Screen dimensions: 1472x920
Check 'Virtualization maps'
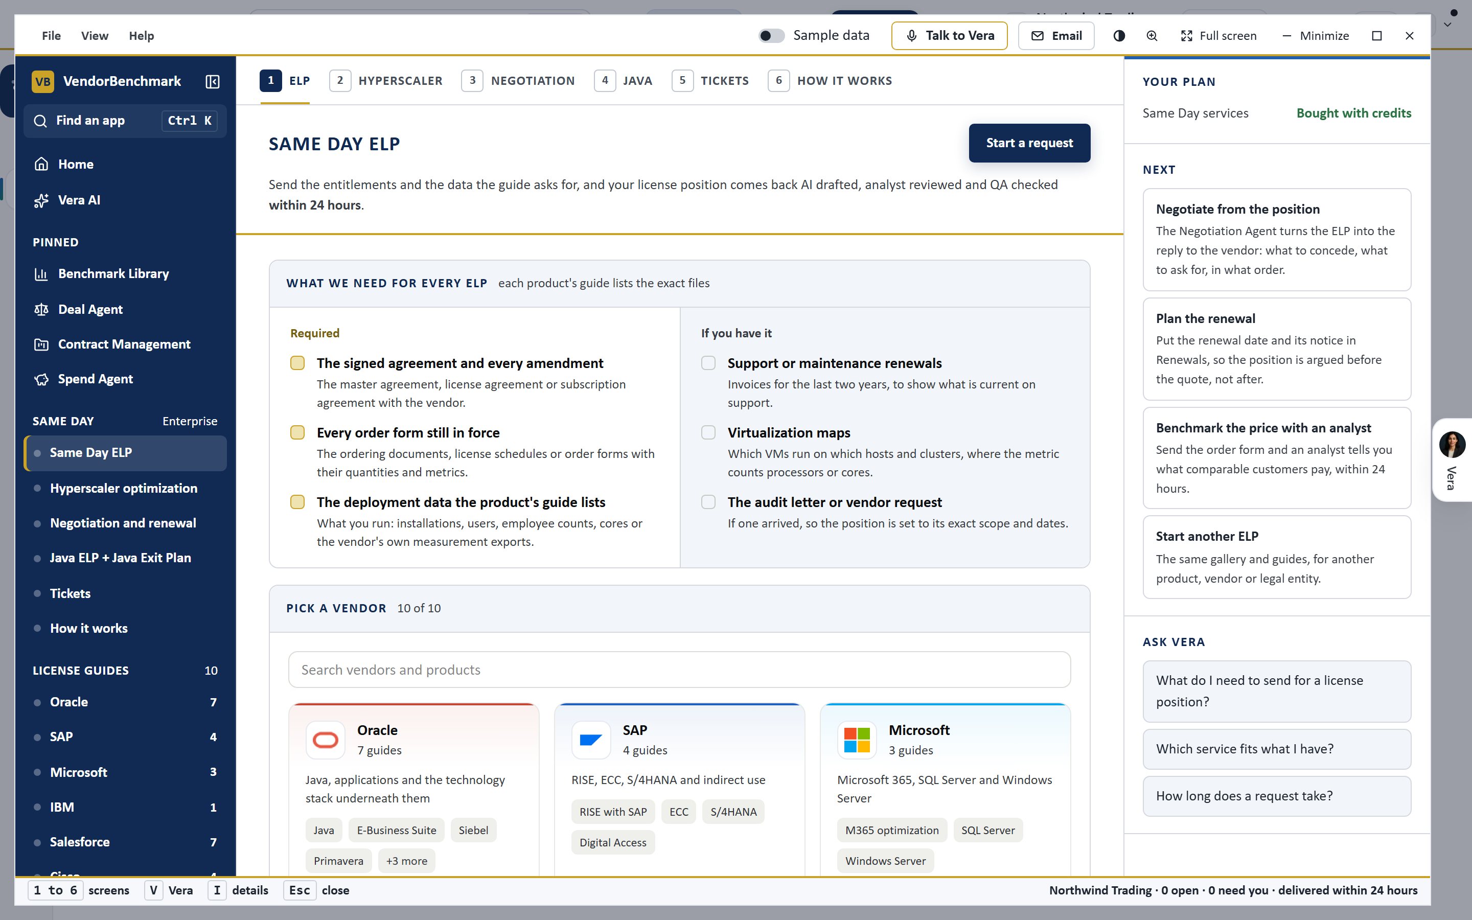(708, 432)
